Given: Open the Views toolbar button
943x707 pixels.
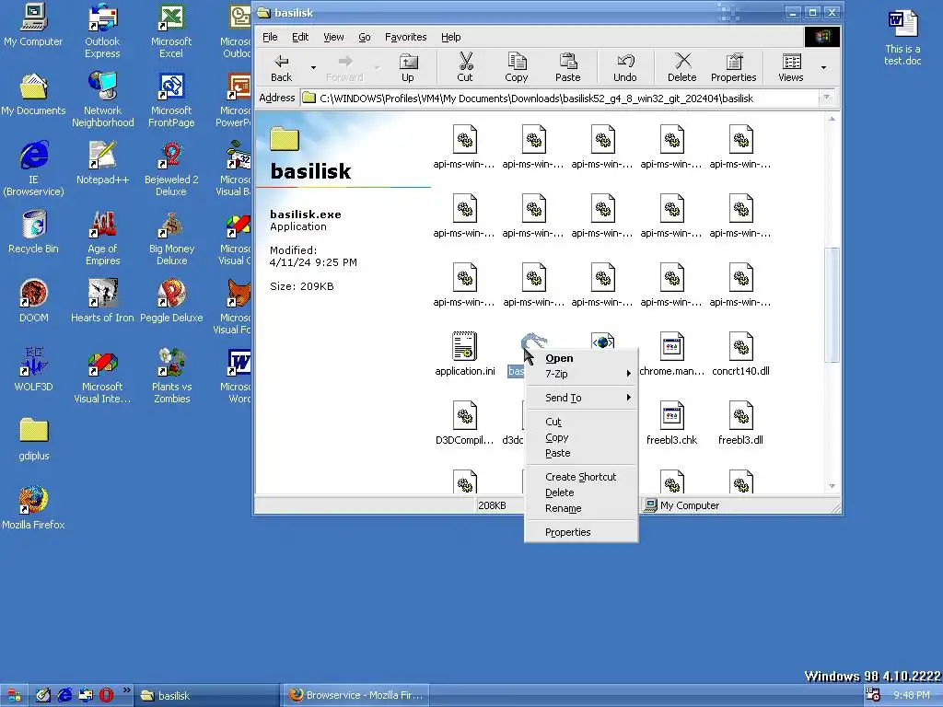Looking at the screenshot, I should (x=790, y=66).
